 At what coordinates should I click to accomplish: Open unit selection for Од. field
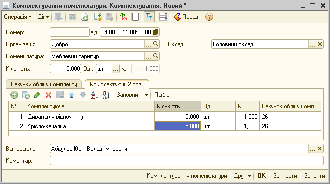(x=116, y=69)
